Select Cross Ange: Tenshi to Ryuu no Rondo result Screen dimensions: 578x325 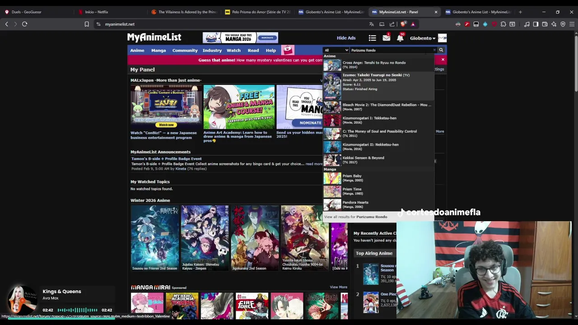tap(378, 65)
